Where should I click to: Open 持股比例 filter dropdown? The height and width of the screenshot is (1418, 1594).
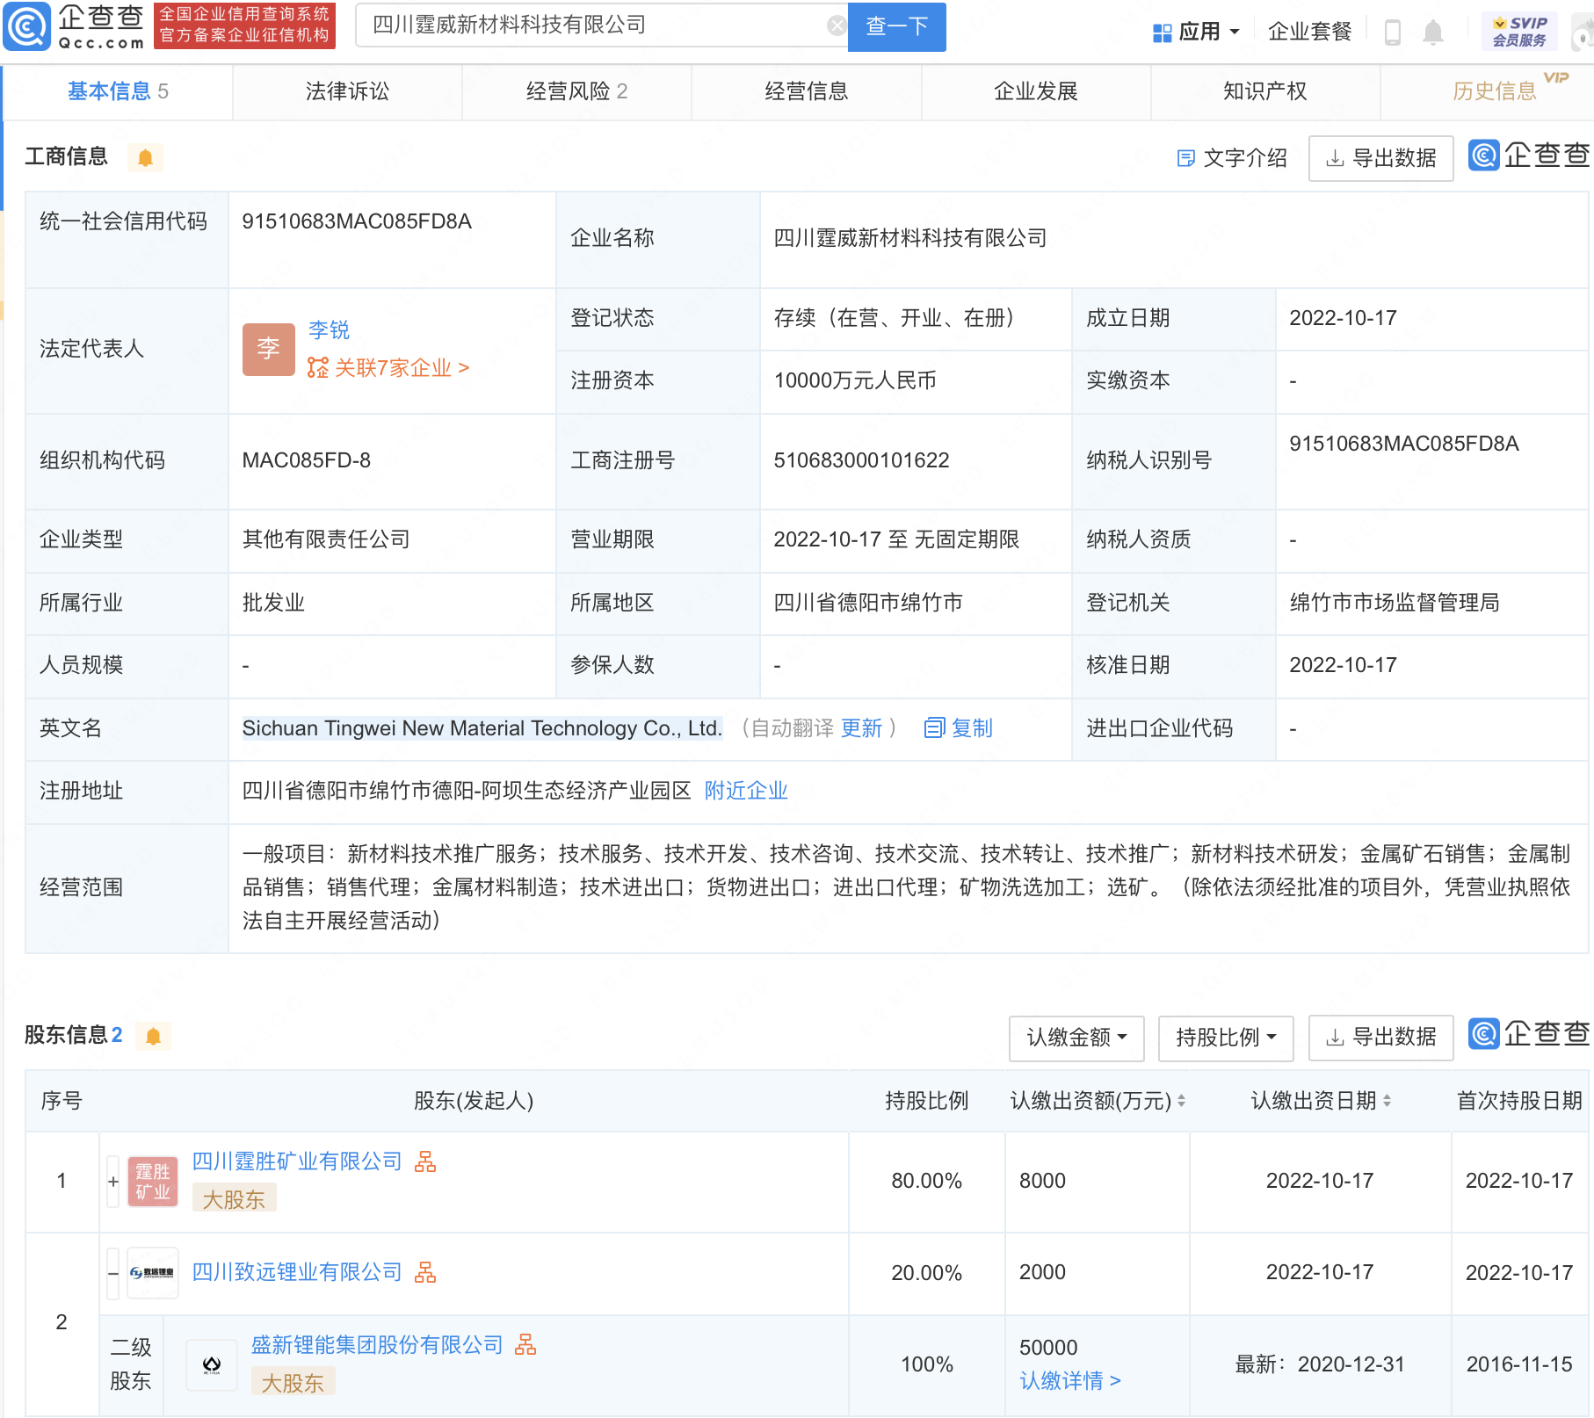tap(1226, 1038)
